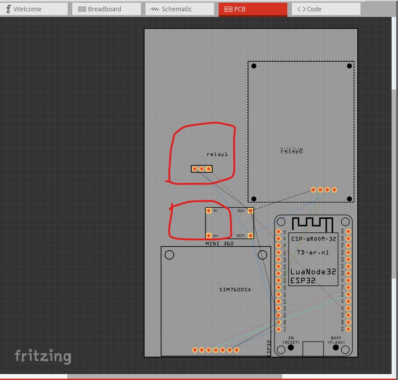398x380 pixels.
Task: Click the leftmost pad of relay2
Action: point(313,190)
